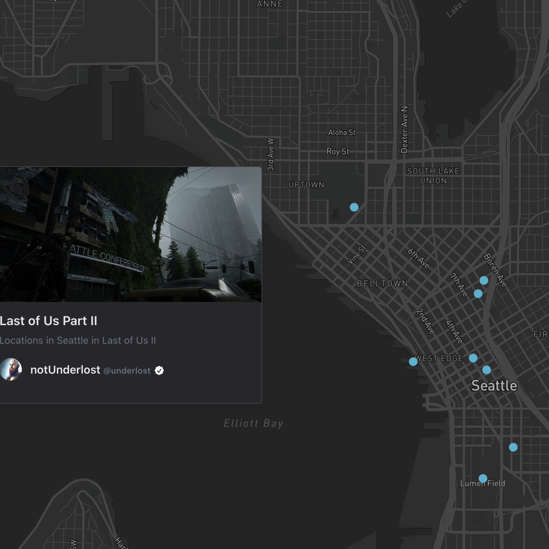The height and width of the screenshot is (549, 549).
Task: Click the @underlost handle
Action: pyautogui.click(x=127, y=370)
